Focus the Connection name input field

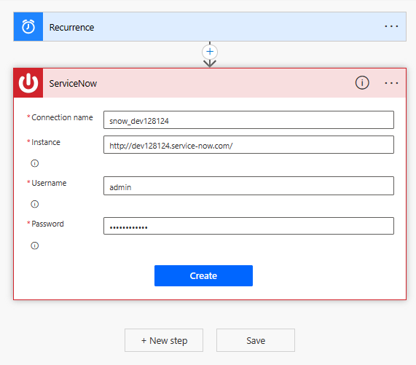pos(248,120)
